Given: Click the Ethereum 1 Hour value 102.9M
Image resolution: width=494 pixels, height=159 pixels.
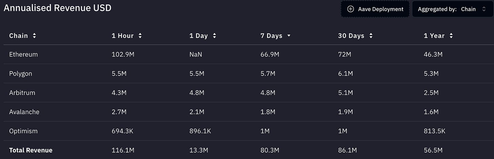Looking at the screenshot, I should [123, 54].
